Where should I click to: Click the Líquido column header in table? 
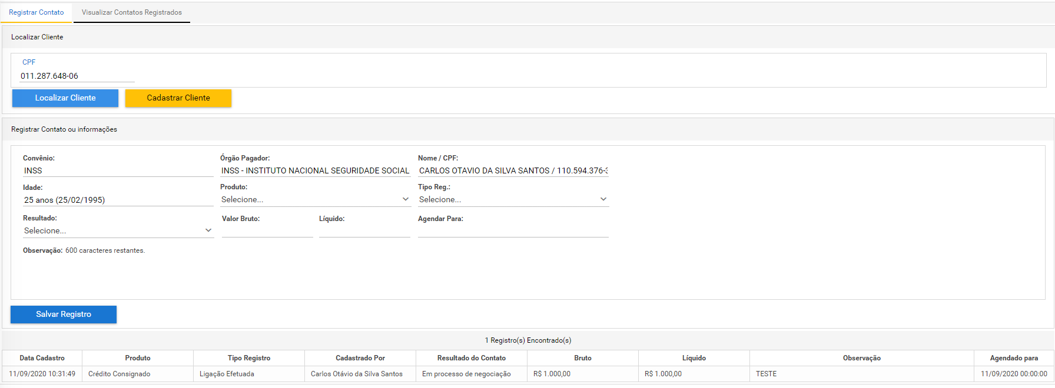pyautogui.click(x=694, y=358)
